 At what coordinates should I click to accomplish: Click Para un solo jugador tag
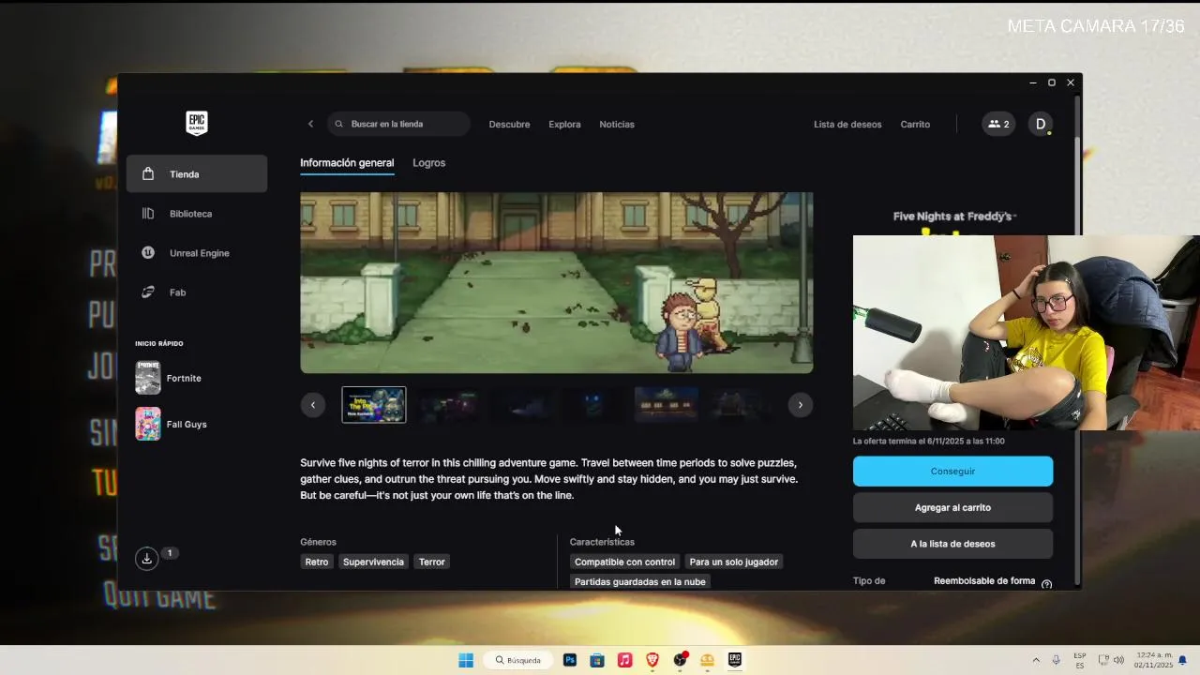pyautogui.click(x=734, y=562)
